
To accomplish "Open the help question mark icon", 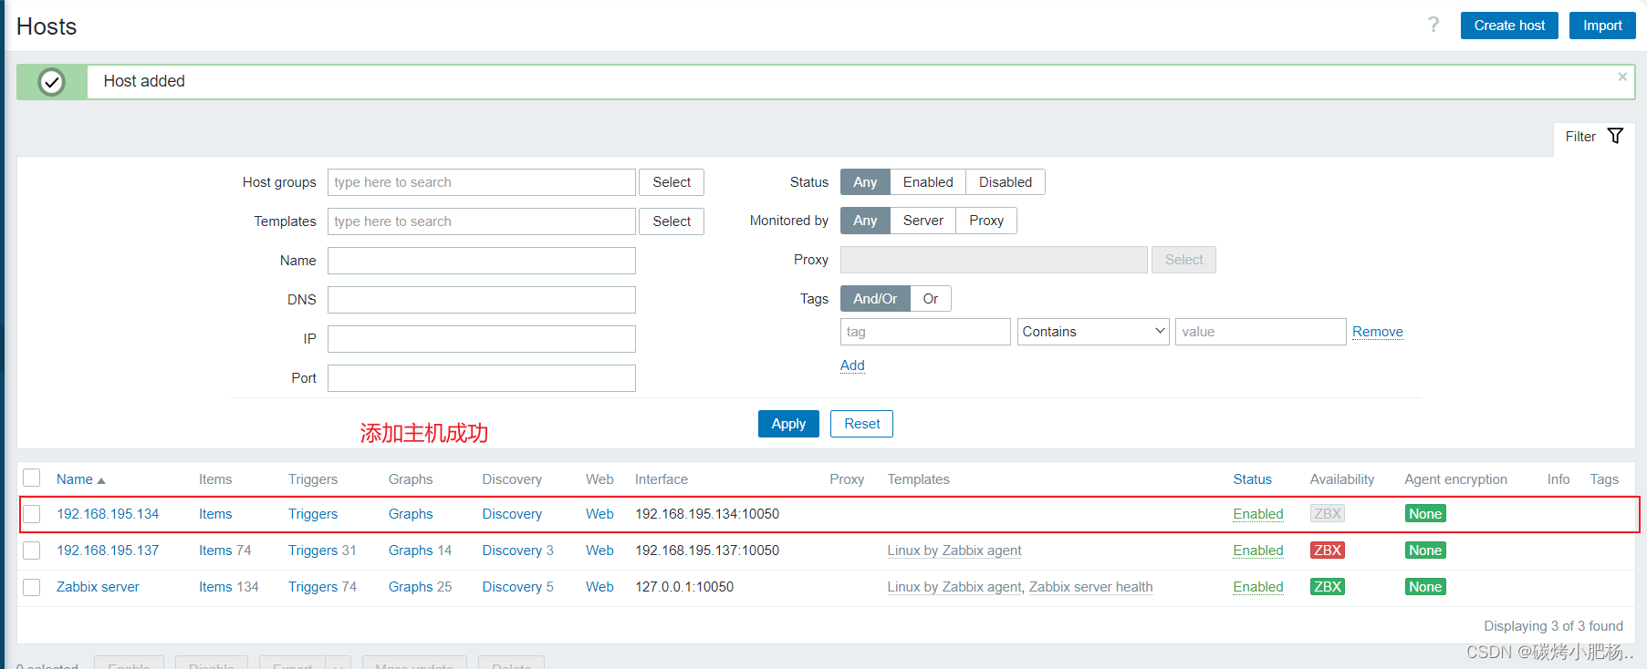I will (1433, 25).
